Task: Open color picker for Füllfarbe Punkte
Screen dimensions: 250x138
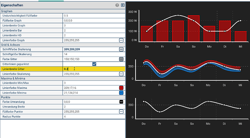Action: click(x=121, y=112)
